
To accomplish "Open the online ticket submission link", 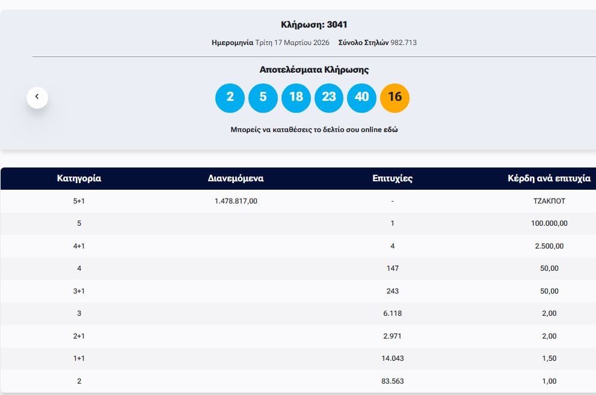I will pyautogui.click(x=314, y=130).
